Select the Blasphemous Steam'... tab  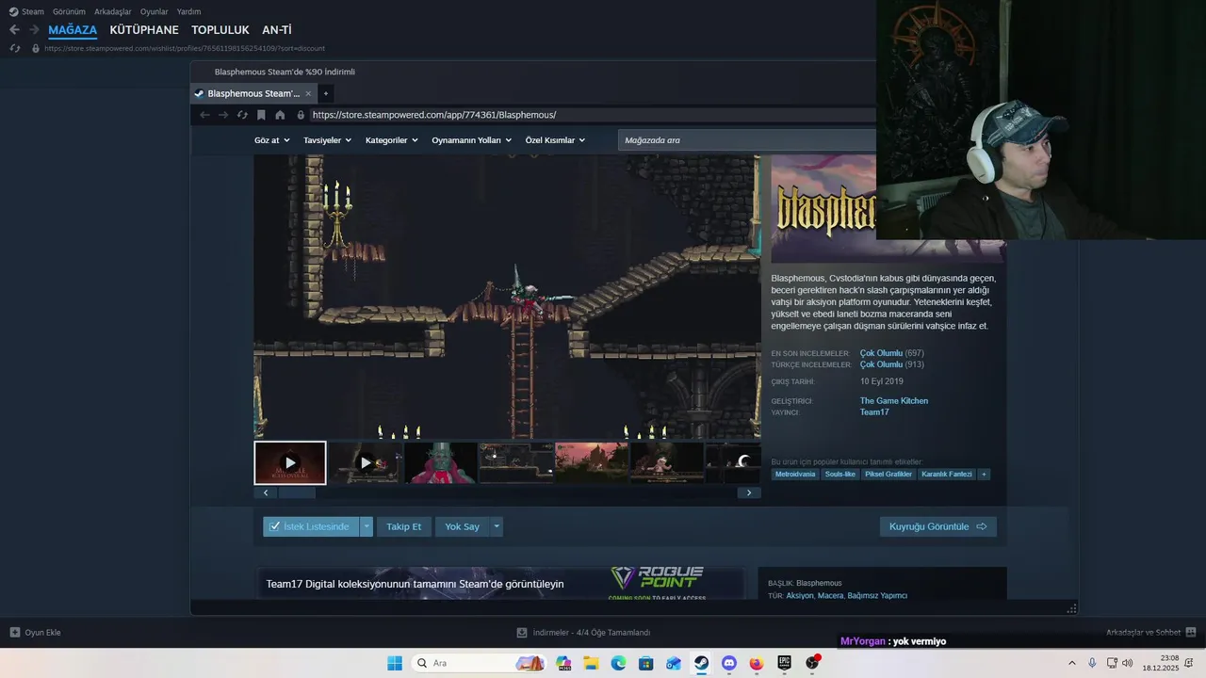[x=253, y=93]
